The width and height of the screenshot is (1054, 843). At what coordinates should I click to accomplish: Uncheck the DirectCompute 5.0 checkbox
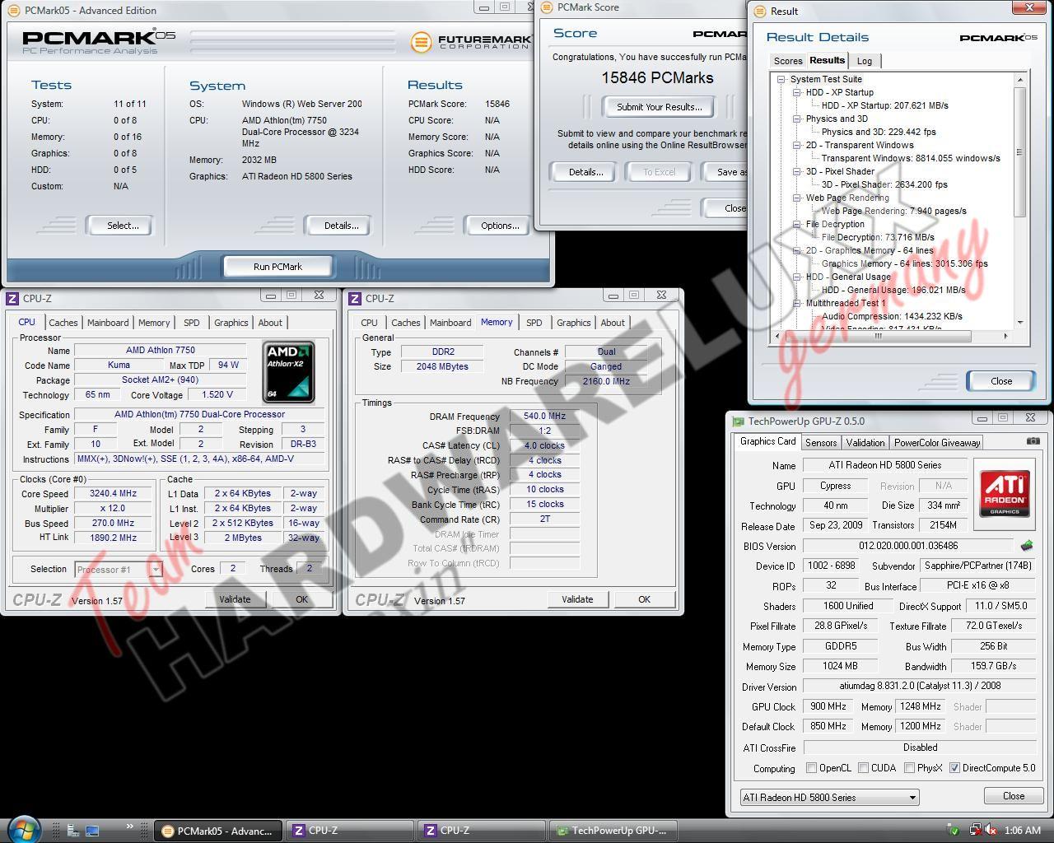(x=954, y=768)
